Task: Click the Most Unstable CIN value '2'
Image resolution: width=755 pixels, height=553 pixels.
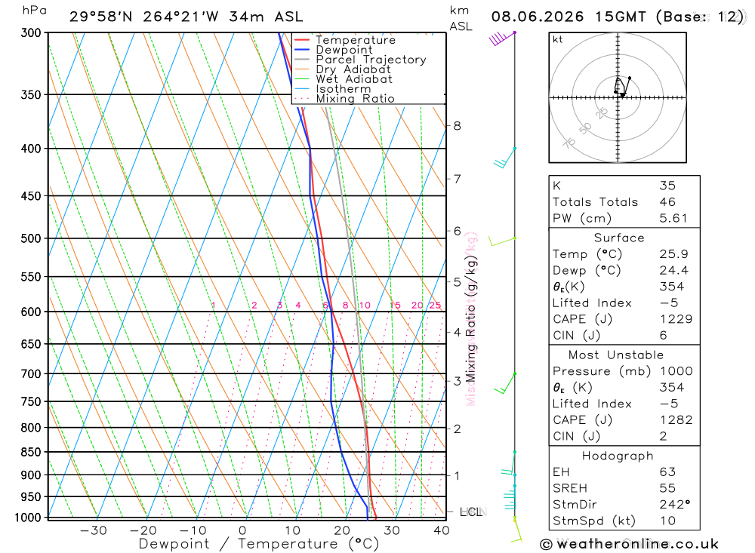Action: (664, 436)
